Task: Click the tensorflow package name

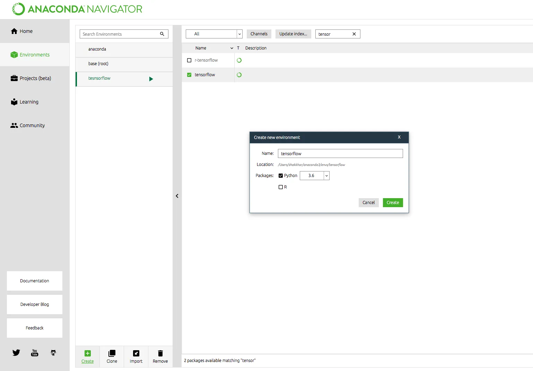Action: click(x=205, y=75)
